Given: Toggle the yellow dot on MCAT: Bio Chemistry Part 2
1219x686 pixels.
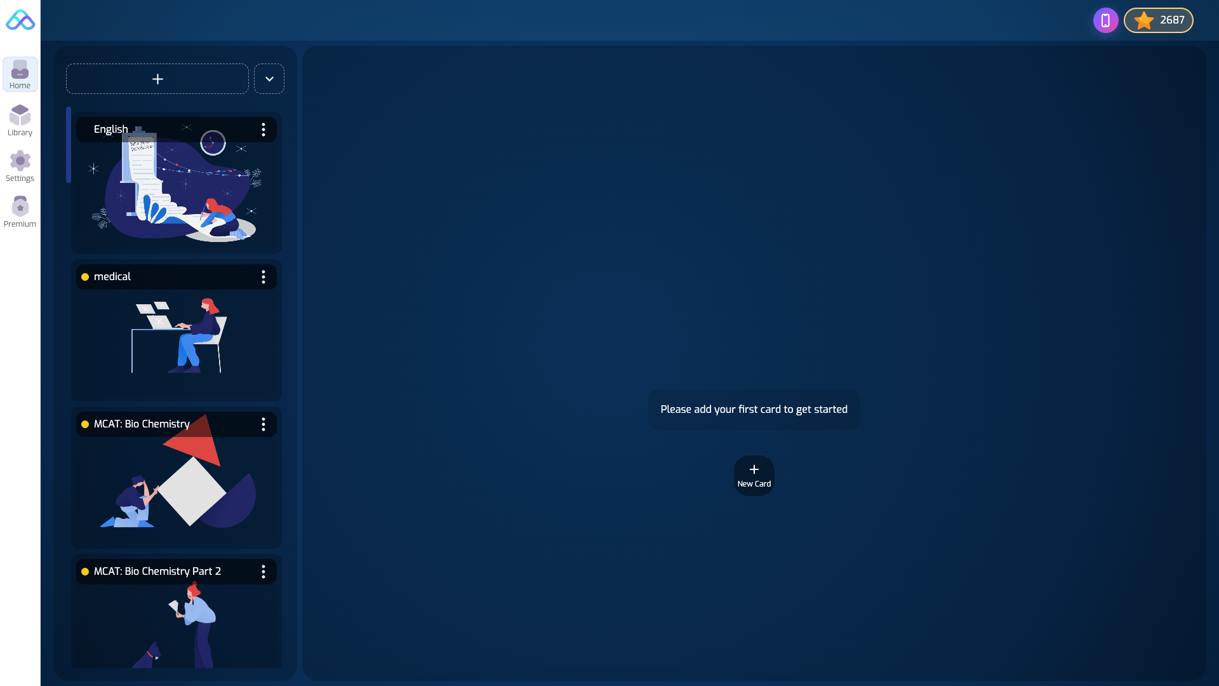Looking at the screenshot, I should point(85,572).
